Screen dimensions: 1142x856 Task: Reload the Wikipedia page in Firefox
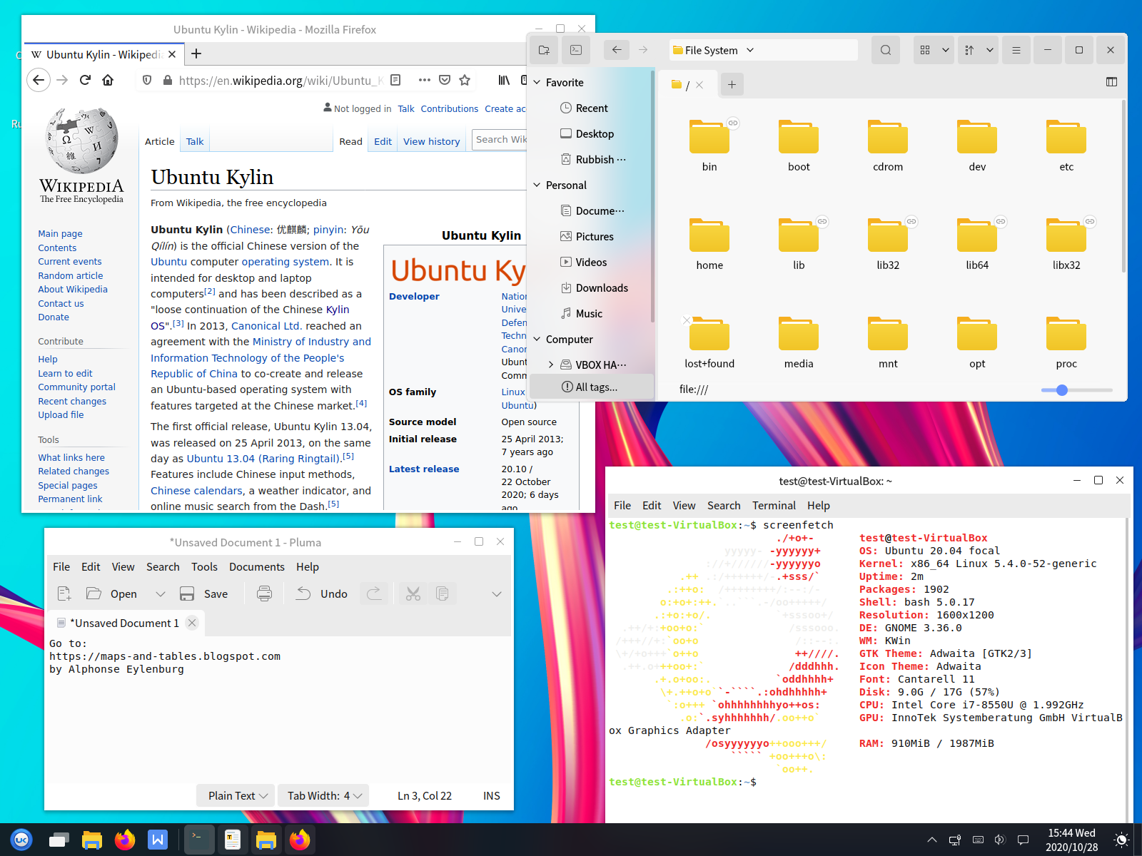(x=85, y=80)
